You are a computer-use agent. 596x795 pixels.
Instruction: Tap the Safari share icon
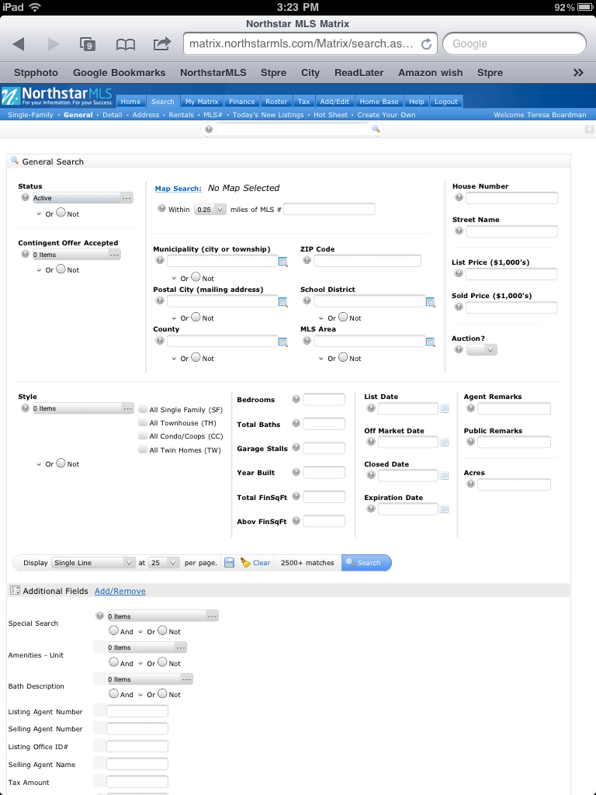click(162, 44)
